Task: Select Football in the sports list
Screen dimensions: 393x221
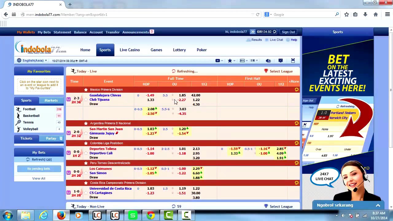Action: 29,109
